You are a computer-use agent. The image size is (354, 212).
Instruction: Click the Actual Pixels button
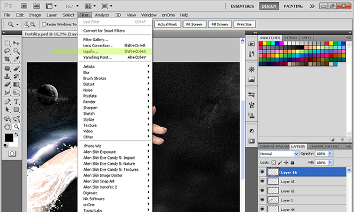click(168, 24)
